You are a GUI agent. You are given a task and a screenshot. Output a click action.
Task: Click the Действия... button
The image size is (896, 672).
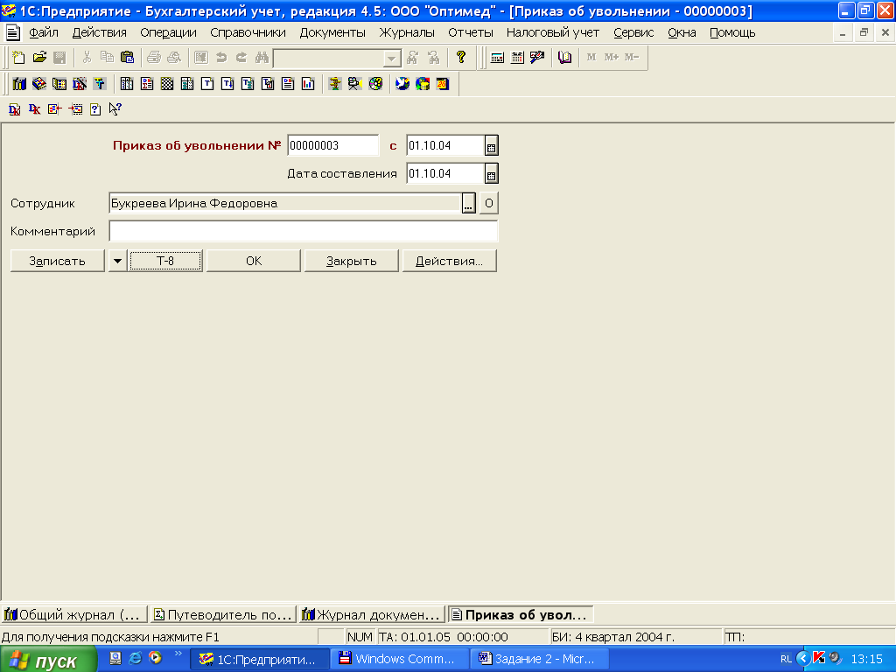click(x=449, y=261)
